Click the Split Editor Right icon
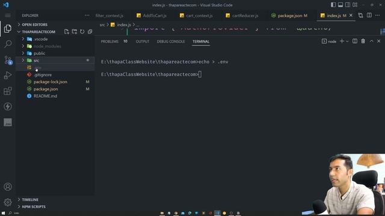Screen dimensions: 385x216 [369, 15]
